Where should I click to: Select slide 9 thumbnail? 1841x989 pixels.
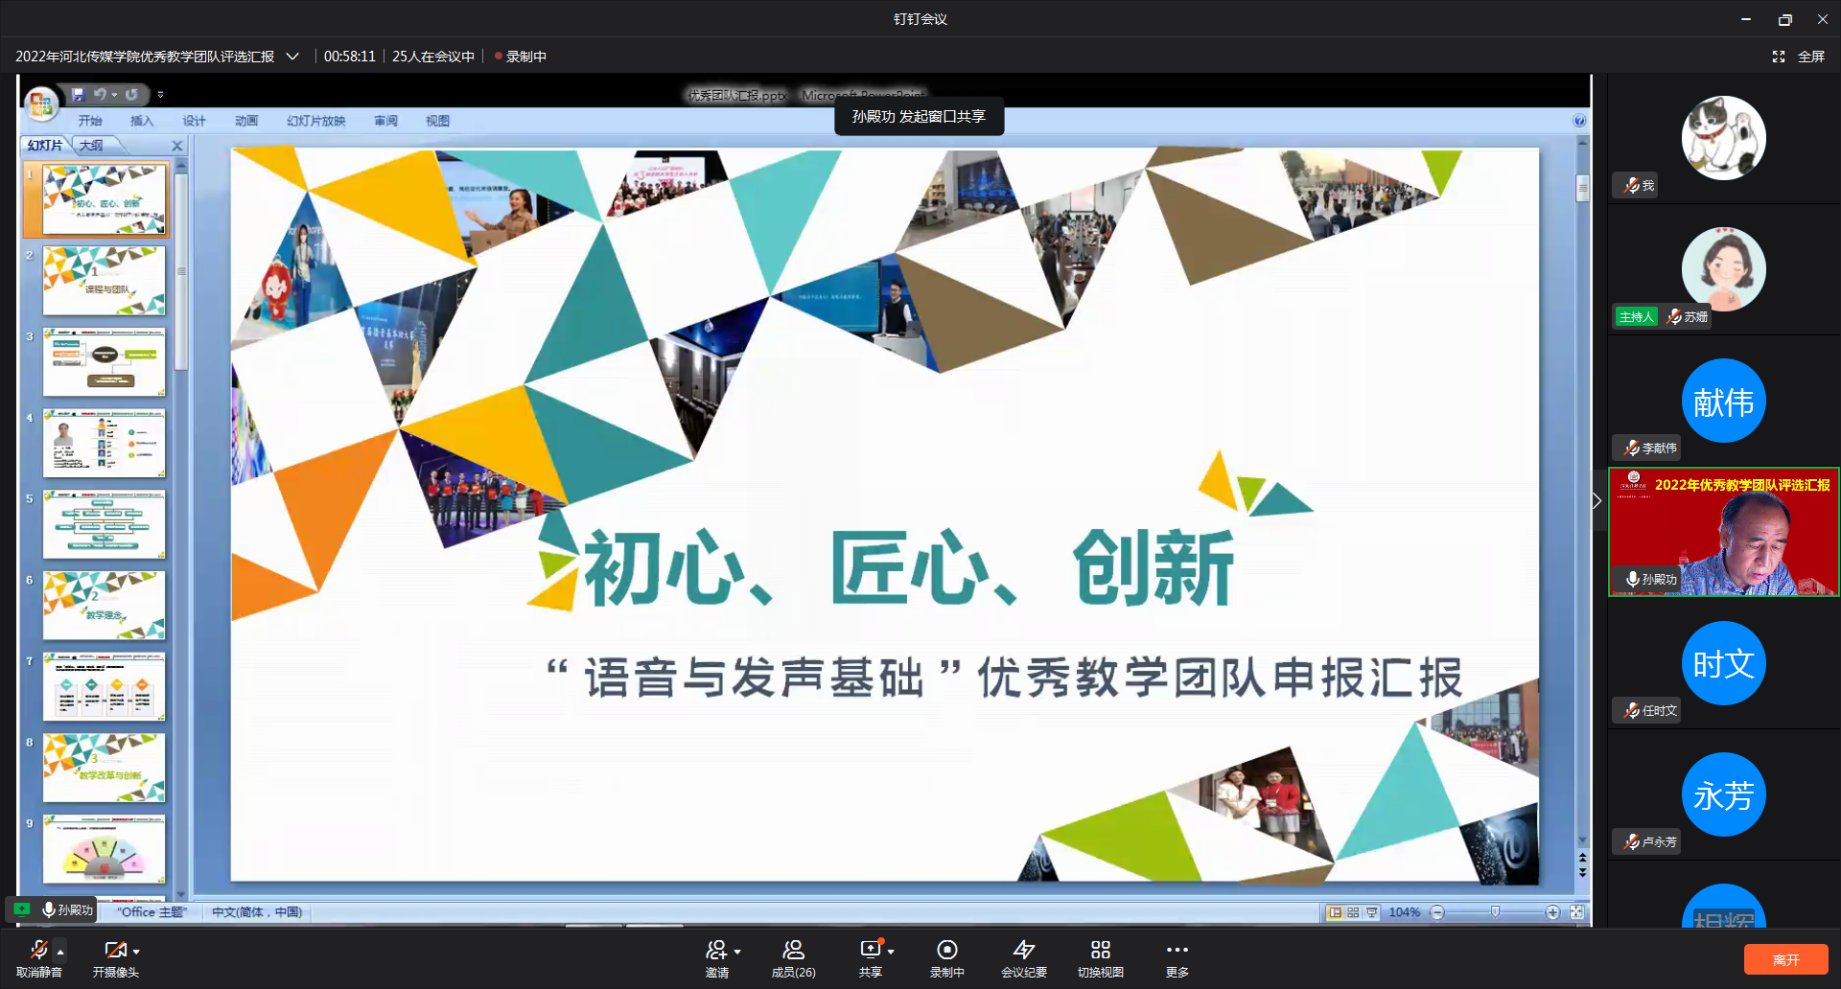point(104,849)
